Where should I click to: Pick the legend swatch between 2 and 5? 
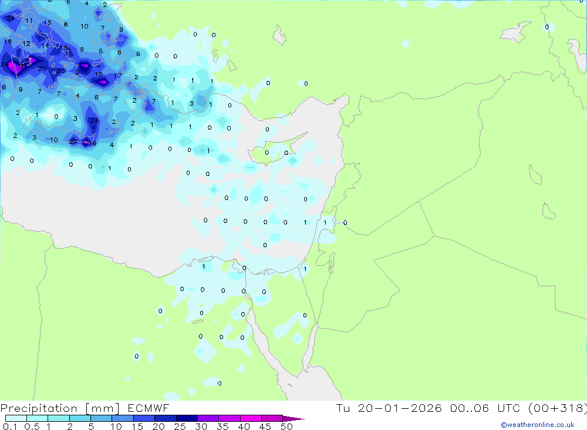(x=80, y=418)
